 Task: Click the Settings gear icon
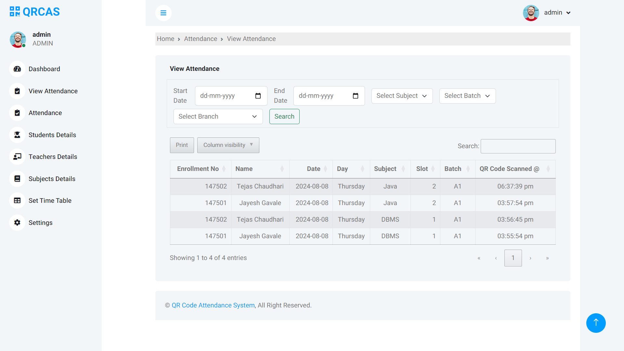17,223
